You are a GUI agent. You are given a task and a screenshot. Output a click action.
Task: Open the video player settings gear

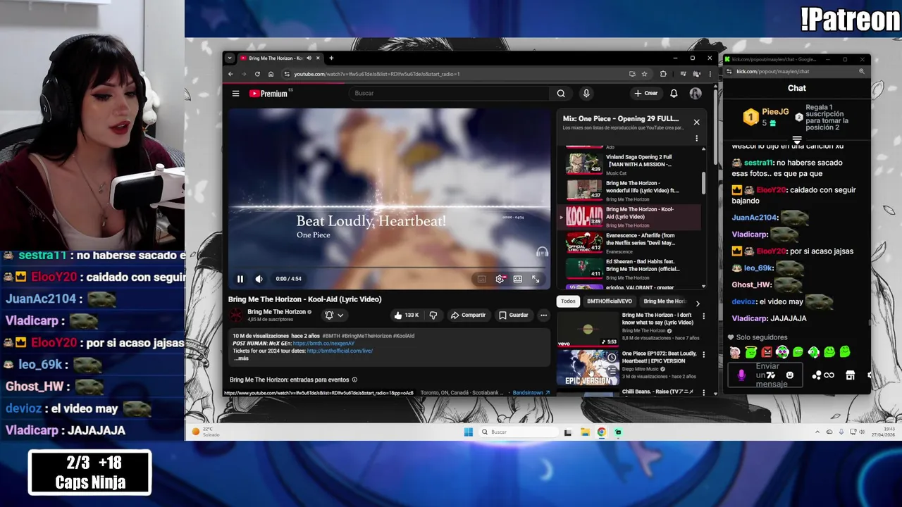click(x=500, y=279)
